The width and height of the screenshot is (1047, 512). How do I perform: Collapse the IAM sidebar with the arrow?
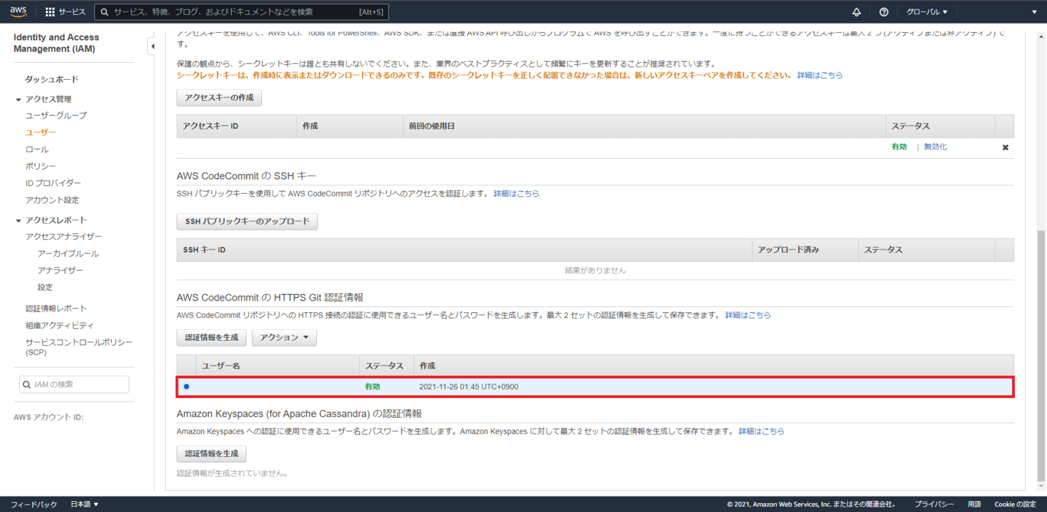(x=153, y=46)
